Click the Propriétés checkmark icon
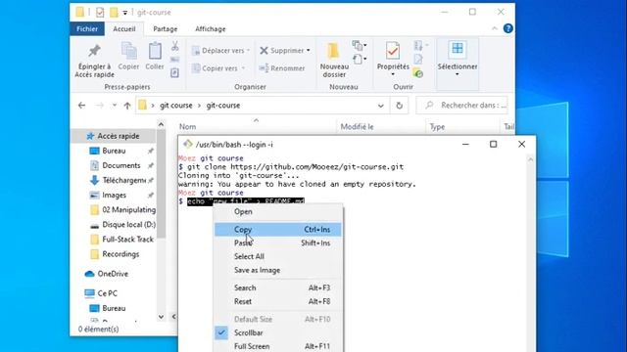Viewport: 627px width, 352px height. (393, 51)
